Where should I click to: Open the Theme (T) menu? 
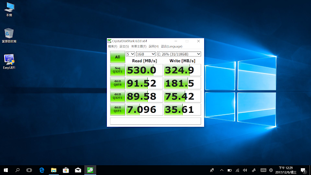tap(138, 47)
